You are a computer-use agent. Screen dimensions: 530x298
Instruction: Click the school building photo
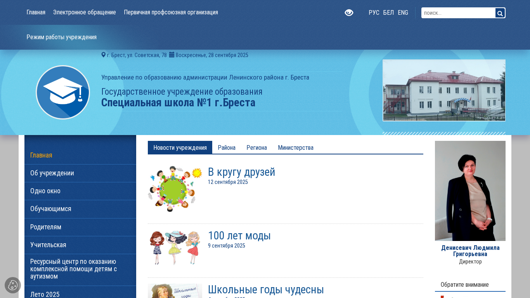pyautogui.click(x=444, y=90)
